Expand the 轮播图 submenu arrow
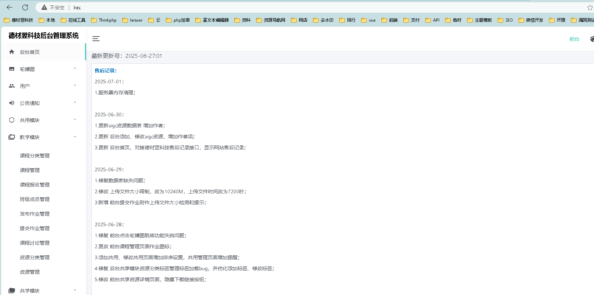 tap(75, 68)
